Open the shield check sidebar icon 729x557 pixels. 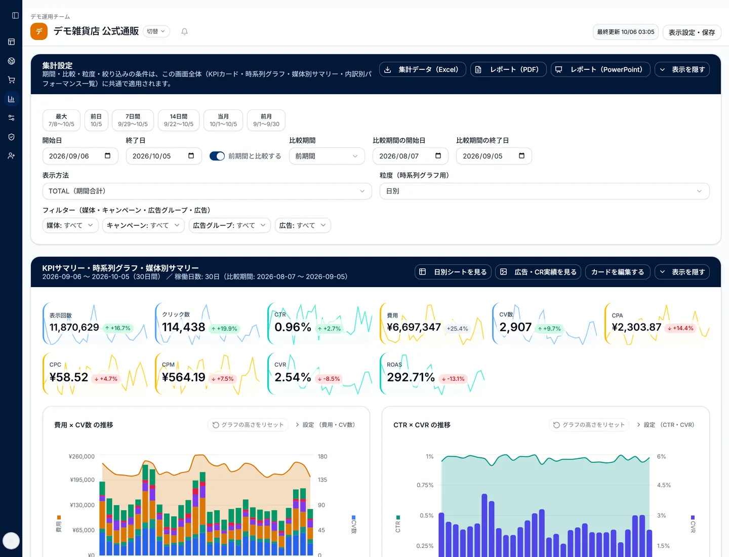click(x=11, y=137)
